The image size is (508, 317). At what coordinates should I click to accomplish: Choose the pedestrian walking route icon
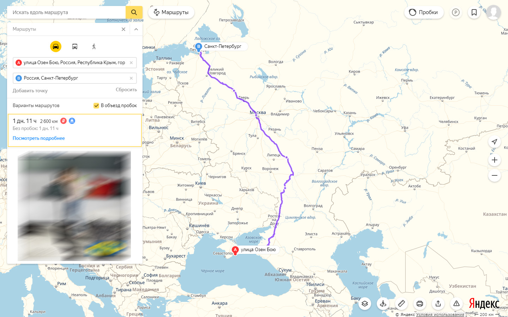tap(94, 46)
